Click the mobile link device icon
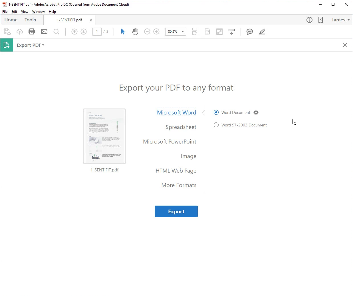The height and width of the screenshot is (297, 353). 320,20
